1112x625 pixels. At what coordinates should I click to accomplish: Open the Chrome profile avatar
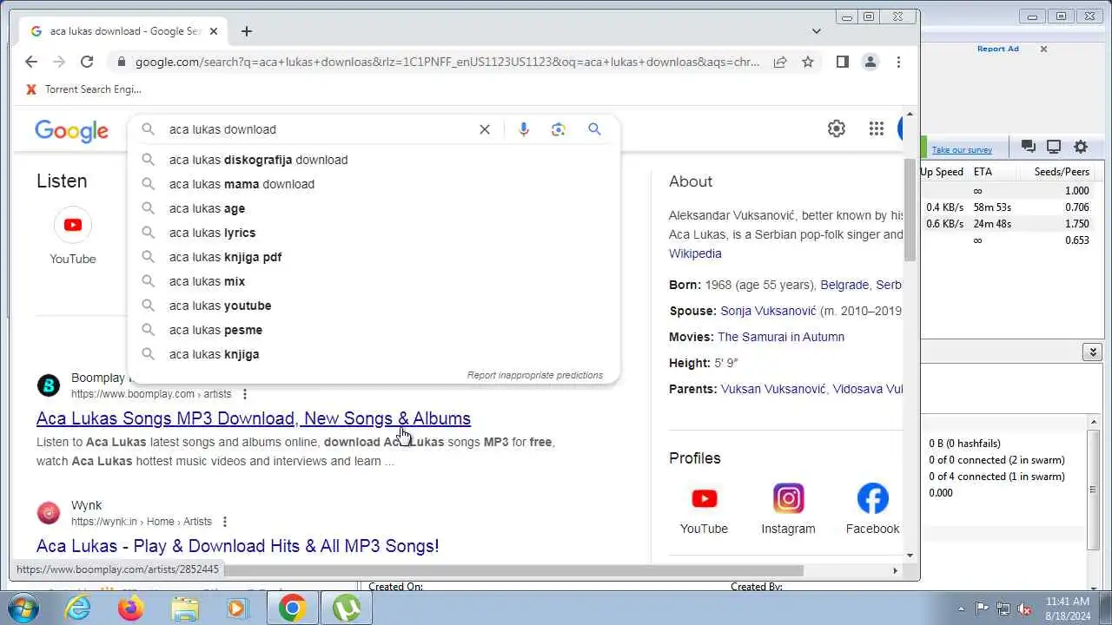tap(870, 62)
